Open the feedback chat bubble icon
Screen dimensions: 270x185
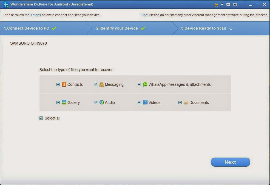pos(228,5)
